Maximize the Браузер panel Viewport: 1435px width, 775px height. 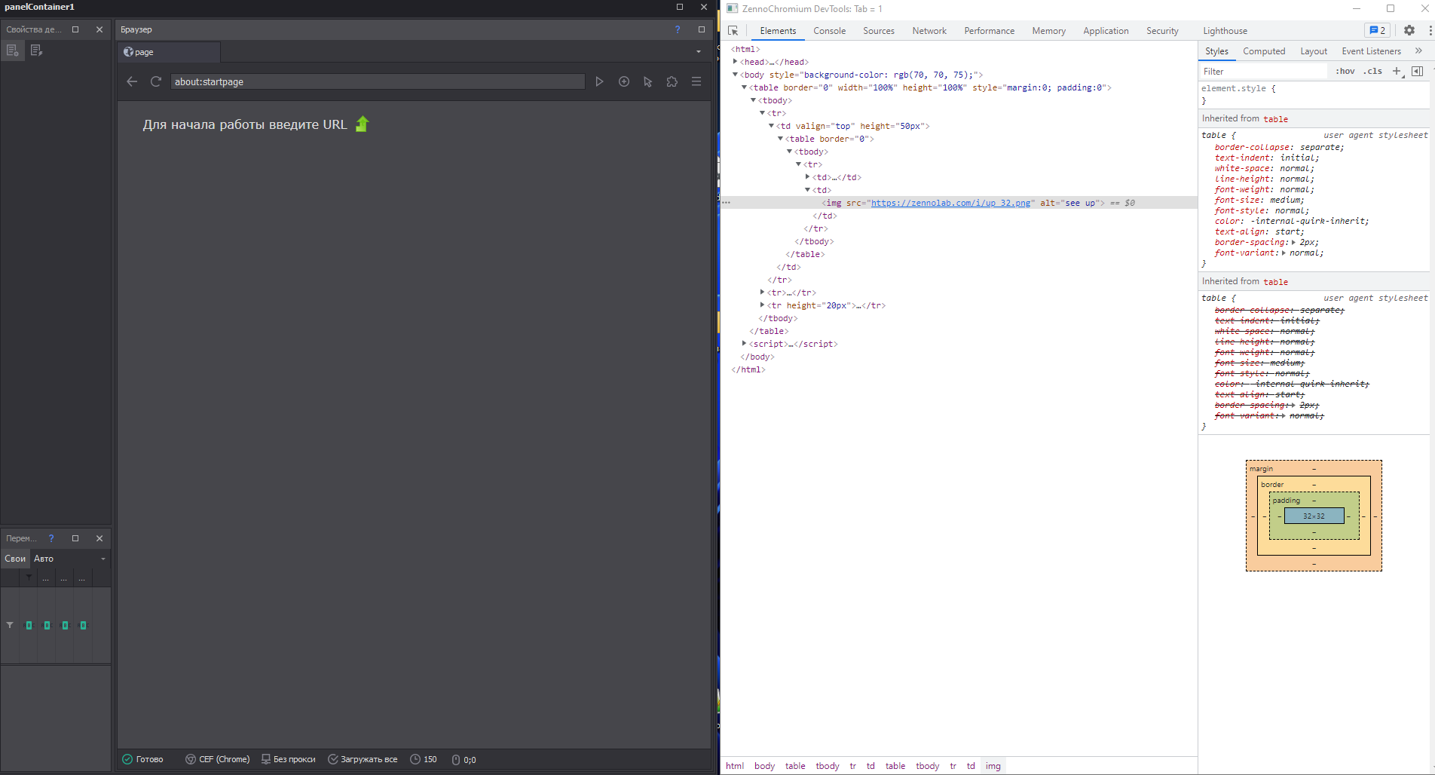pyautogui.click(x=702, y=29)
